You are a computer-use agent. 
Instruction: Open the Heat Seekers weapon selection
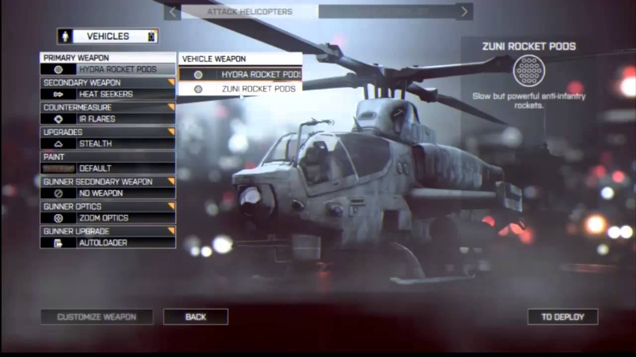108,94
